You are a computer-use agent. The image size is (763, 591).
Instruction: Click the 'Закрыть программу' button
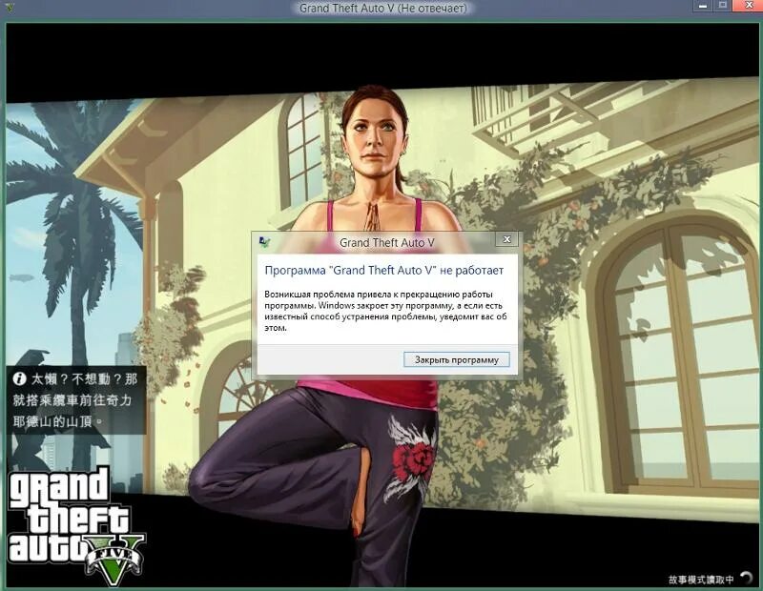pyautogui.click(x=457, y=360)
